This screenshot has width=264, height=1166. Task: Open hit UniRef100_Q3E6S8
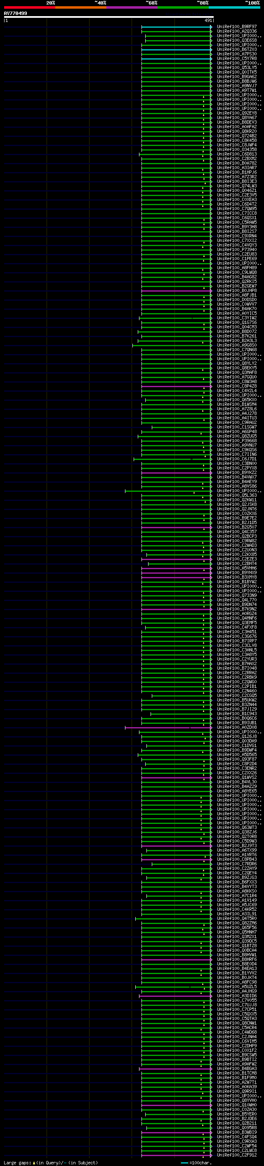[x=236, y=40]
